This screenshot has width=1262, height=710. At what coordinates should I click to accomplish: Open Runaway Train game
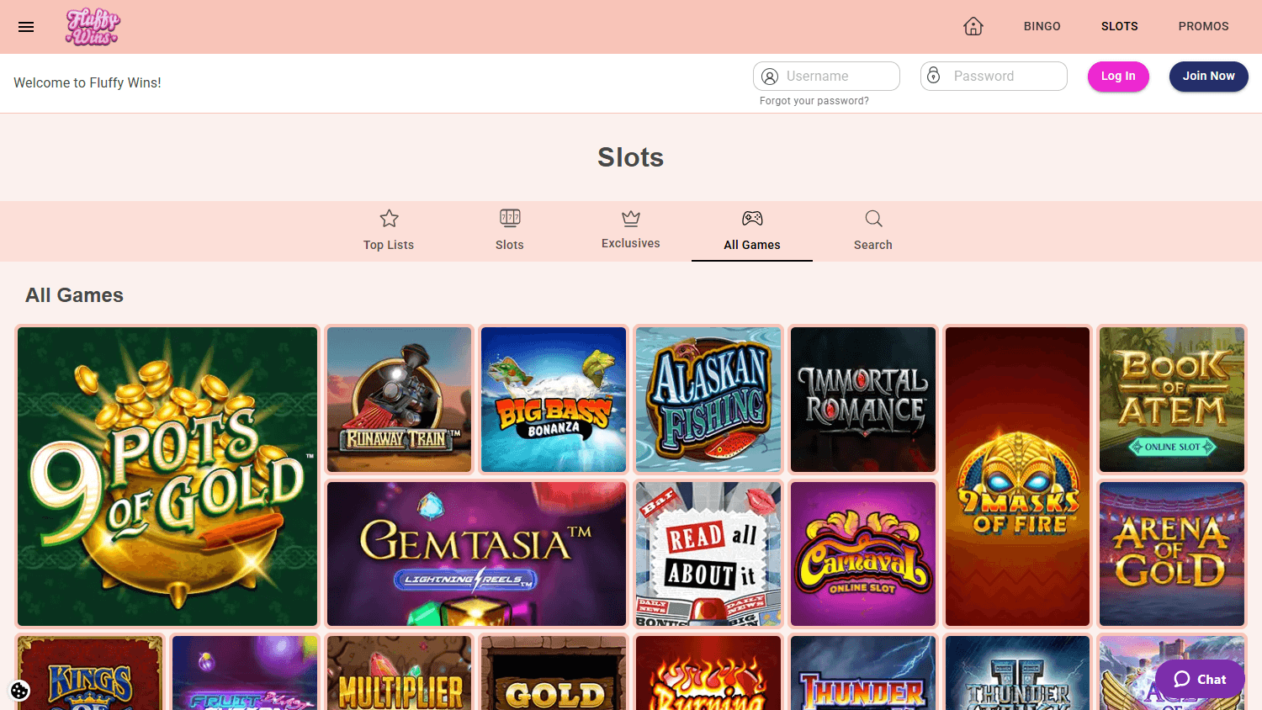399,400
